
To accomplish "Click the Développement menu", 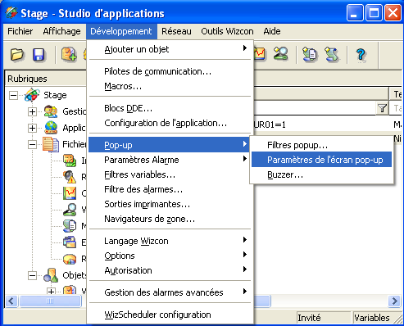I will coord(121,31).
